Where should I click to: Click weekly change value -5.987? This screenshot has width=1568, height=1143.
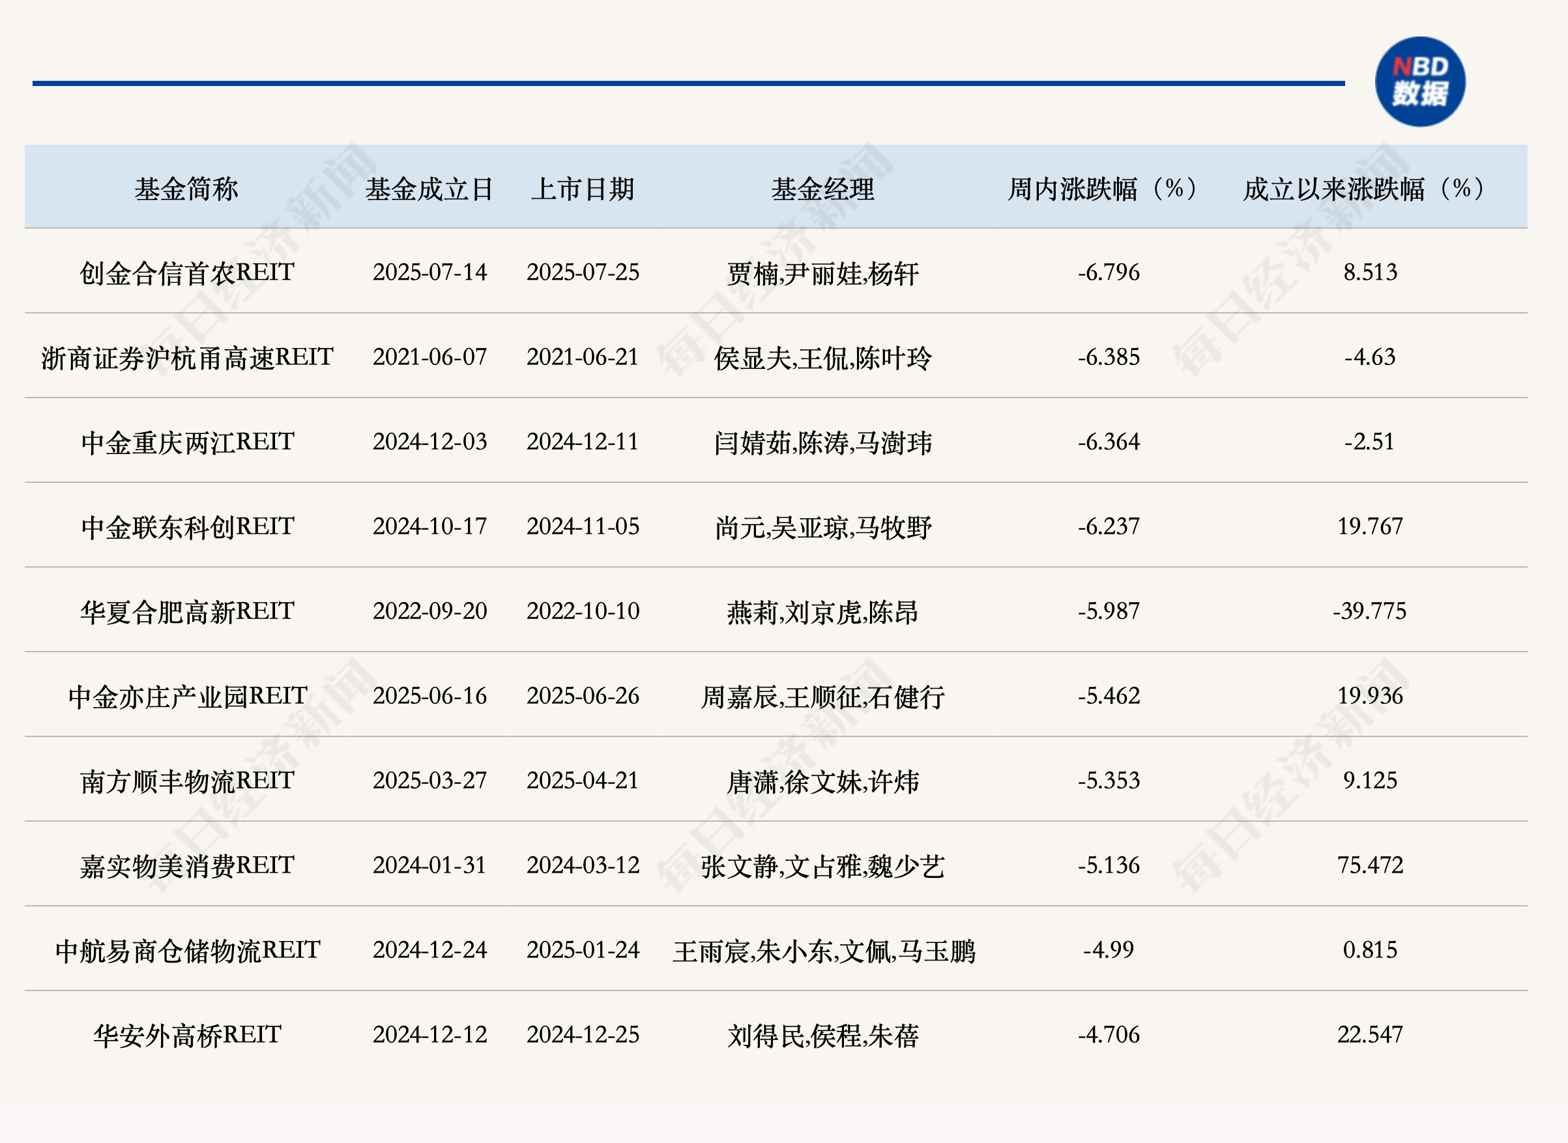(x=1109, y=612)
